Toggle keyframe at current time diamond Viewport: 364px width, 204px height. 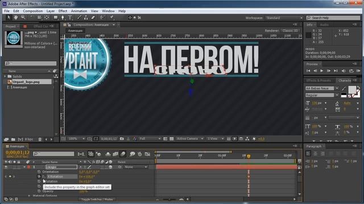point(10,176)
